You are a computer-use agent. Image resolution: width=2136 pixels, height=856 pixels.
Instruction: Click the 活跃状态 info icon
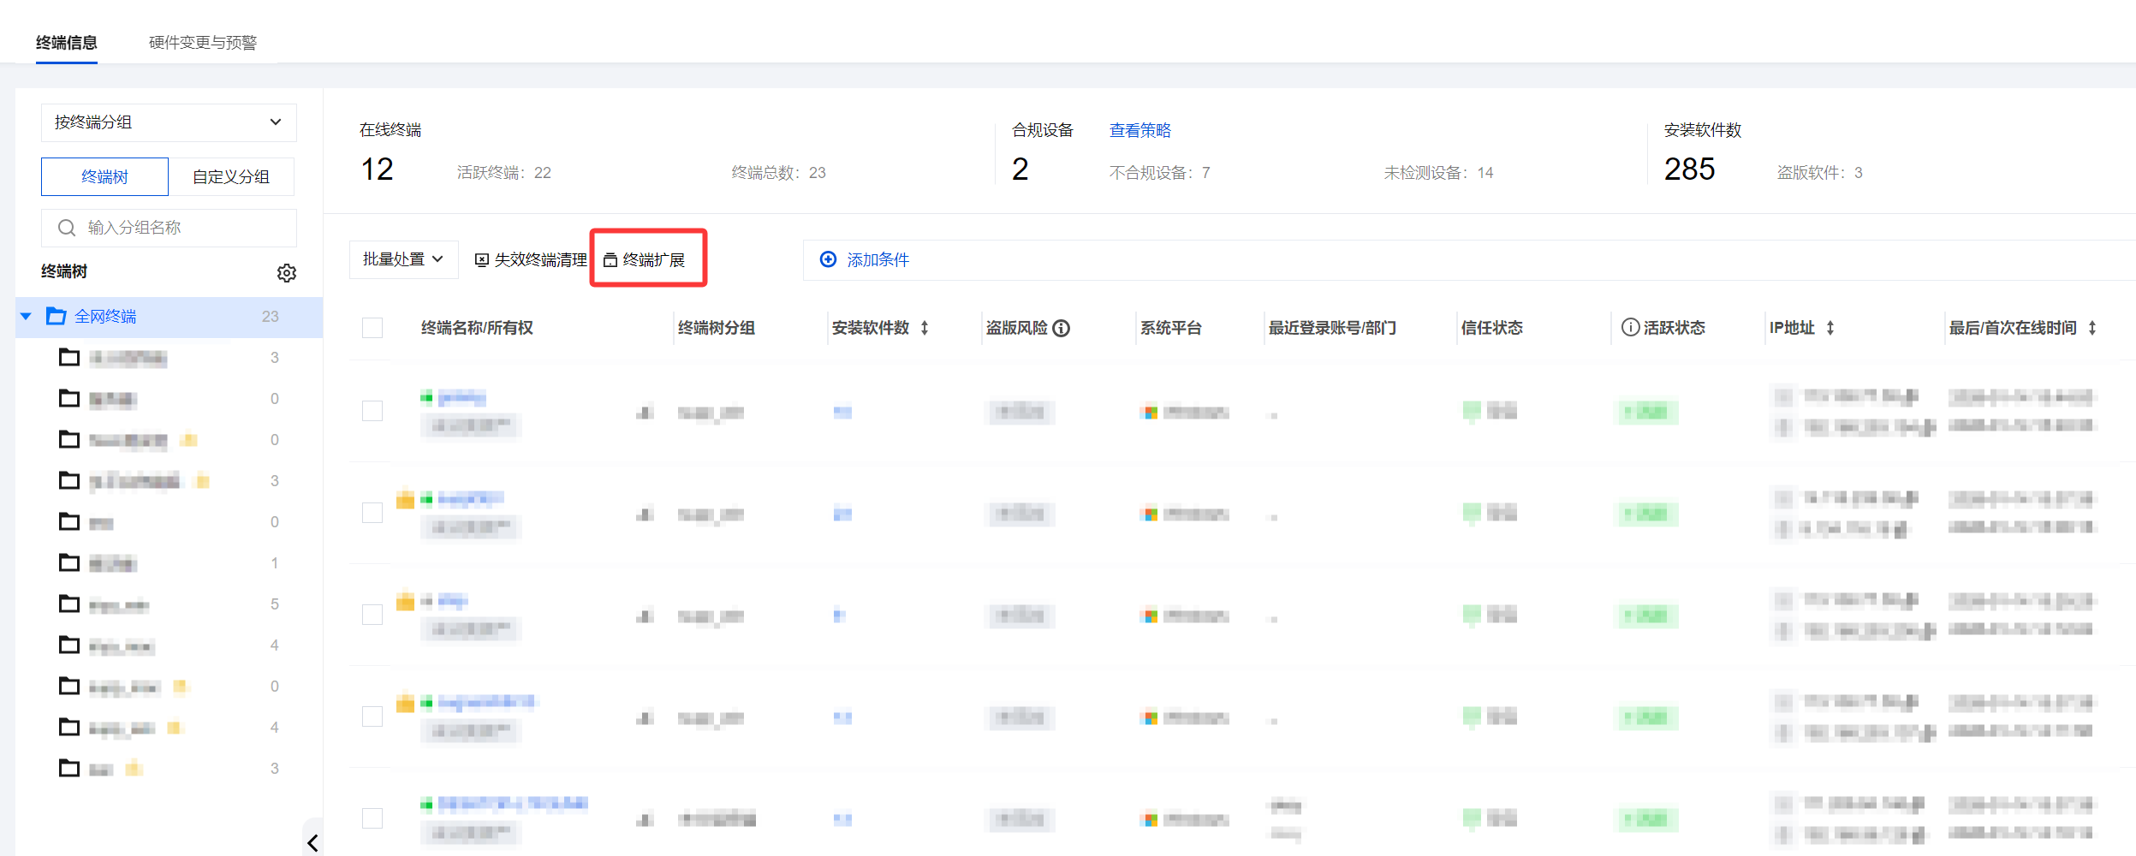click(1630, 328)
